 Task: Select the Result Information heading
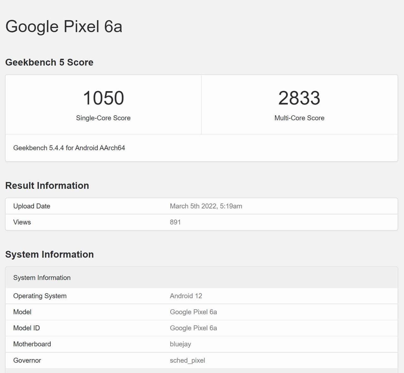click(x=47, y=186)
